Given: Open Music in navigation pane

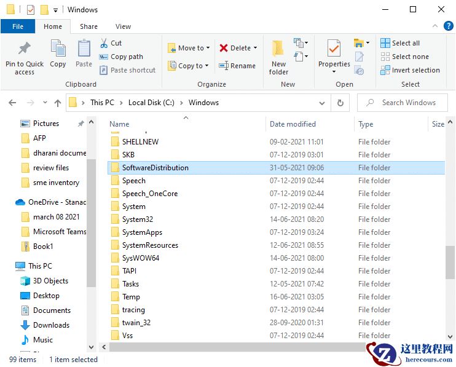Looking at the screenshot, I should pyautogui.click(x=37, y=340).
